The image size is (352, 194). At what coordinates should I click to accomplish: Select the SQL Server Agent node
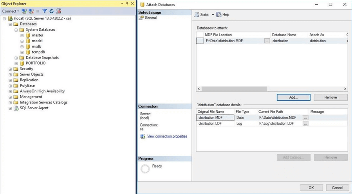tap(34, 108)
